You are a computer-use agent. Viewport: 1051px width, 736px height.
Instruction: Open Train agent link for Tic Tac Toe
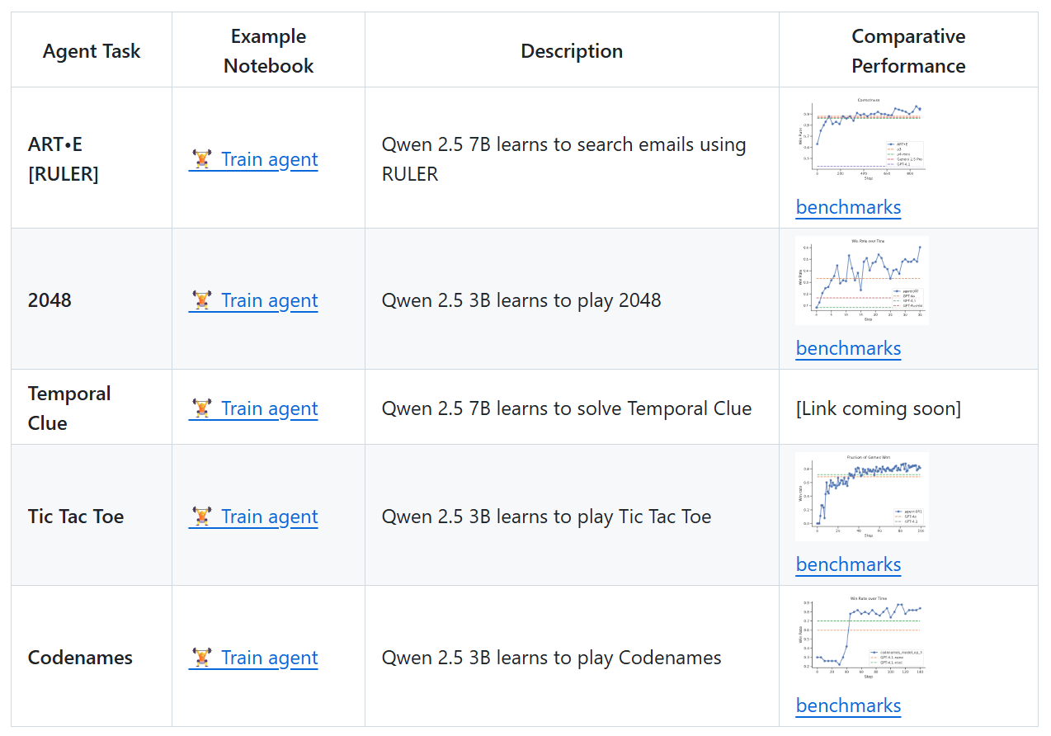tap(269, 517)
